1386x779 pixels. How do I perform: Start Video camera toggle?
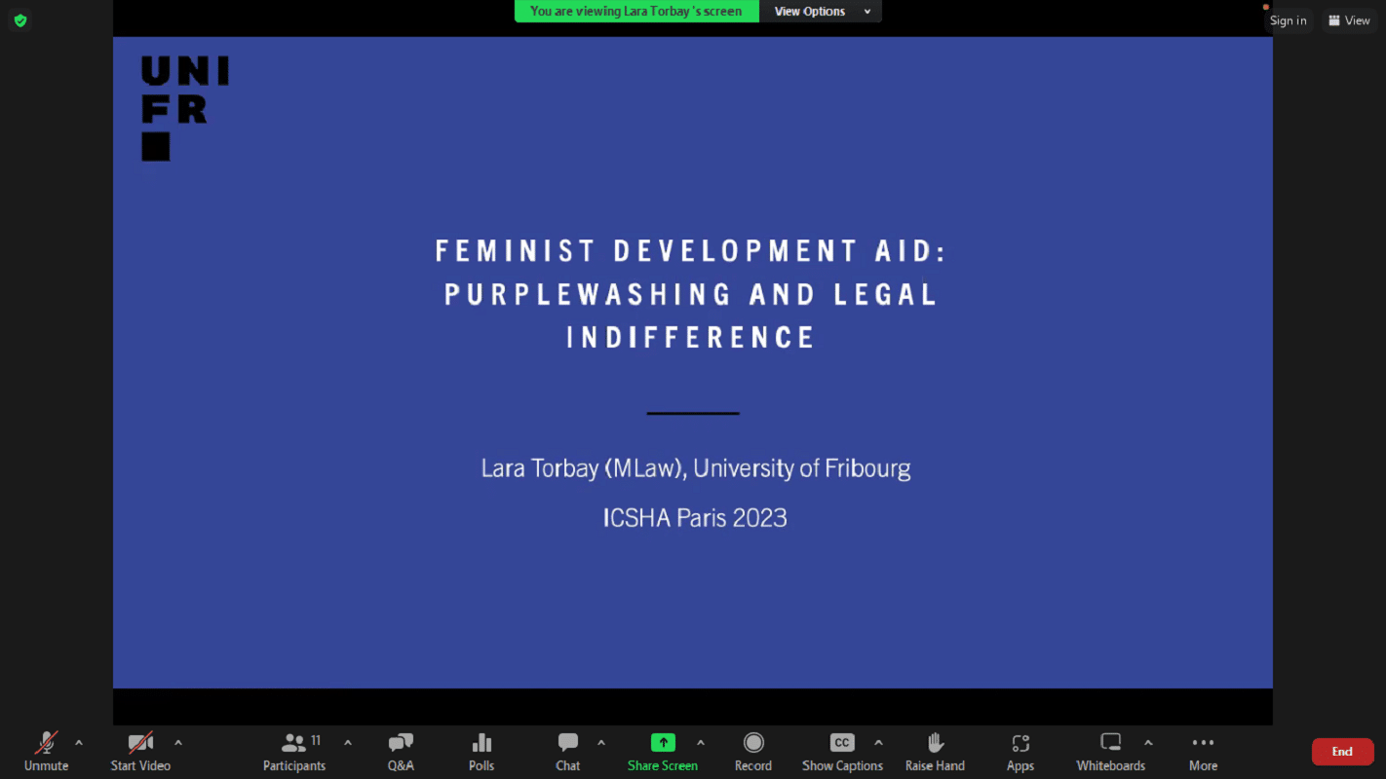point(140,751)
